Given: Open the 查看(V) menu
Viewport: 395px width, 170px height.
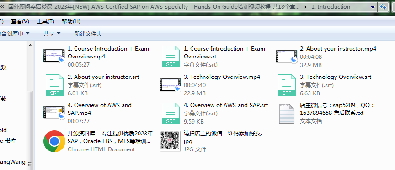Looking at the screenshot, I should click(20, 21).
